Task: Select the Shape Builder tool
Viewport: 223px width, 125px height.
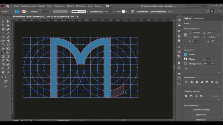Action: click(3, 52)
